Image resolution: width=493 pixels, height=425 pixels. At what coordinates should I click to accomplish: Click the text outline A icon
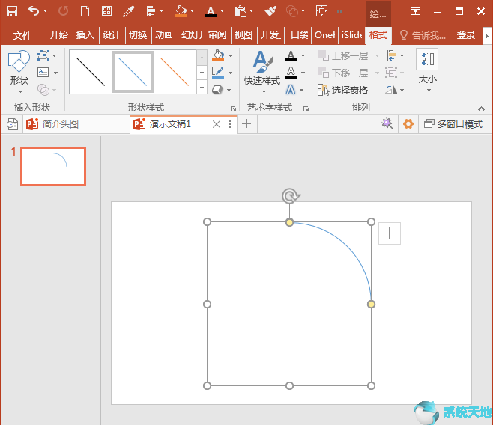coord(291,73)
